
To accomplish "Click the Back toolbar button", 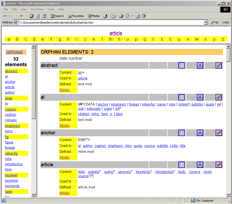I will 9,16.
